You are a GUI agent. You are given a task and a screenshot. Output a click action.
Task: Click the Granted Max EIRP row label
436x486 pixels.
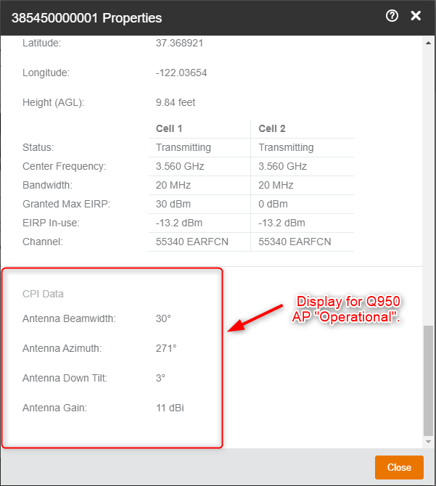66,204
